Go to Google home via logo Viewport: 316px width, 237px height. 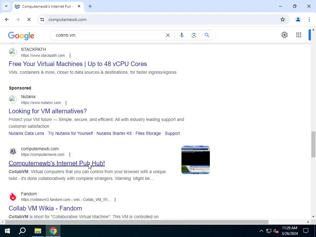click(x=21, y=36)
